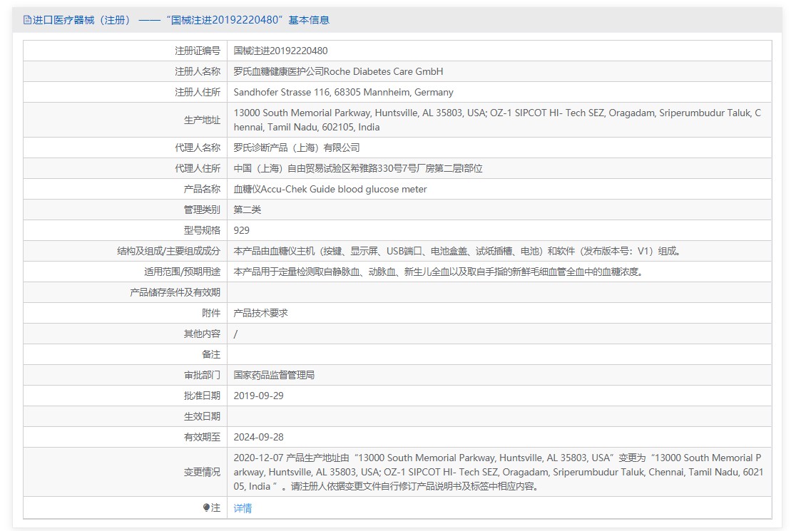This screenshot has height=531, width=806.
Task: Click the 注册人住所 row label
Action: [198, 92]
